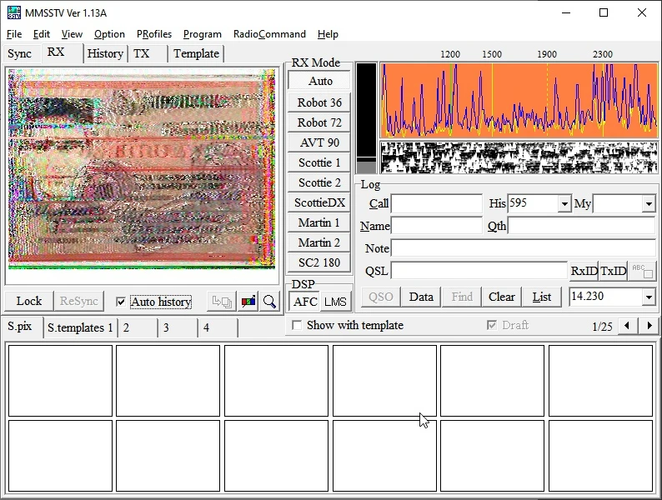Screen dimensions: 662x500
Task: Go to next thumbnail page arrow
Action: (x=649, y=326)
